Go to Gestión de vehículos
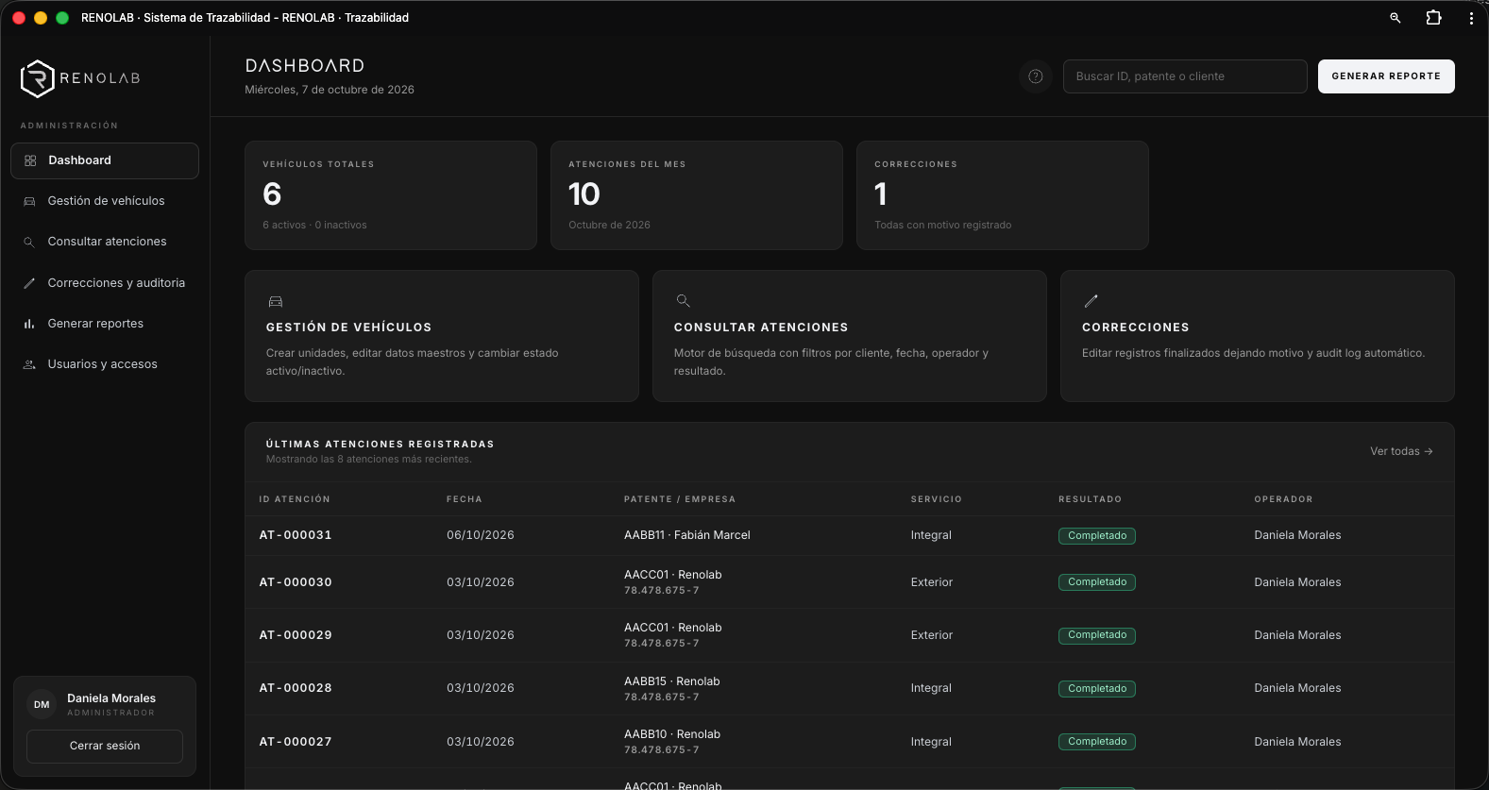This screenshot has height=790, width=1489. tap(105, 201)
